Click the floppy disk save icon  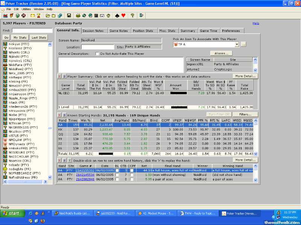[x=69, y=16]
